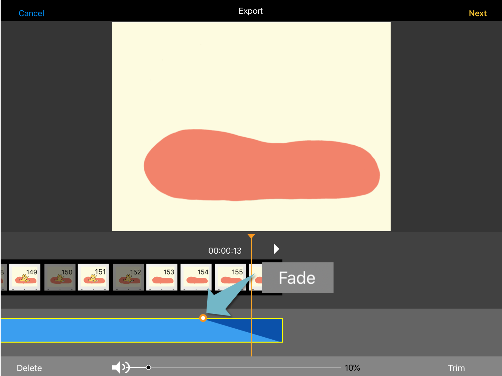This screenshot has height=376, width=502.
Task: Click the volume slider knob
Action: click(x=148, y=368)
